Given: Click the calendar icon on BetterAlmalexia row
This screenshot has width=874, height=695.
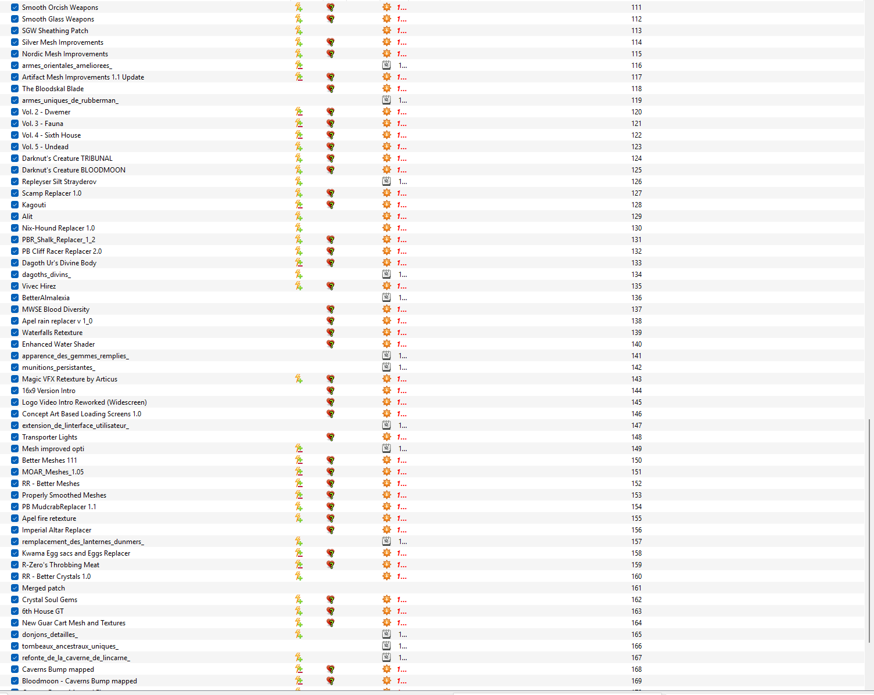Looking at the screenshot, I should coord(386,298).
